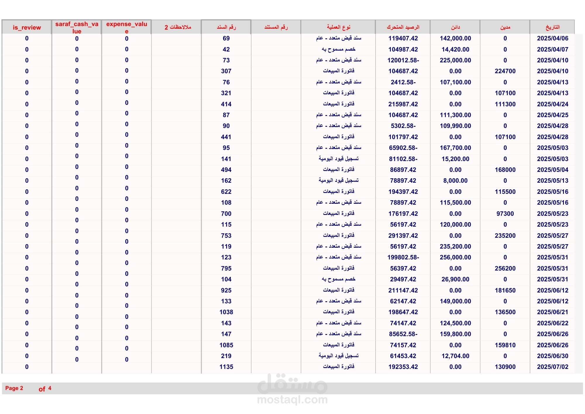Select the credit cell 256,000.00
Screen dimensions: 585x414
click(x=455, y=257)
